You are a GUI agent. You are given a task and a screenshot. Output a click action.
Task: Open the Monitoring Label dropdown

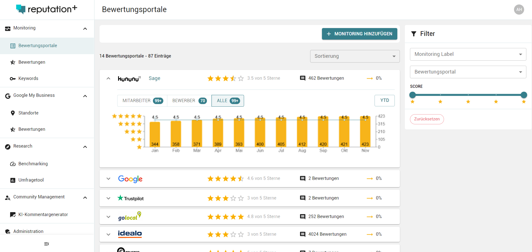pos(468,54)
